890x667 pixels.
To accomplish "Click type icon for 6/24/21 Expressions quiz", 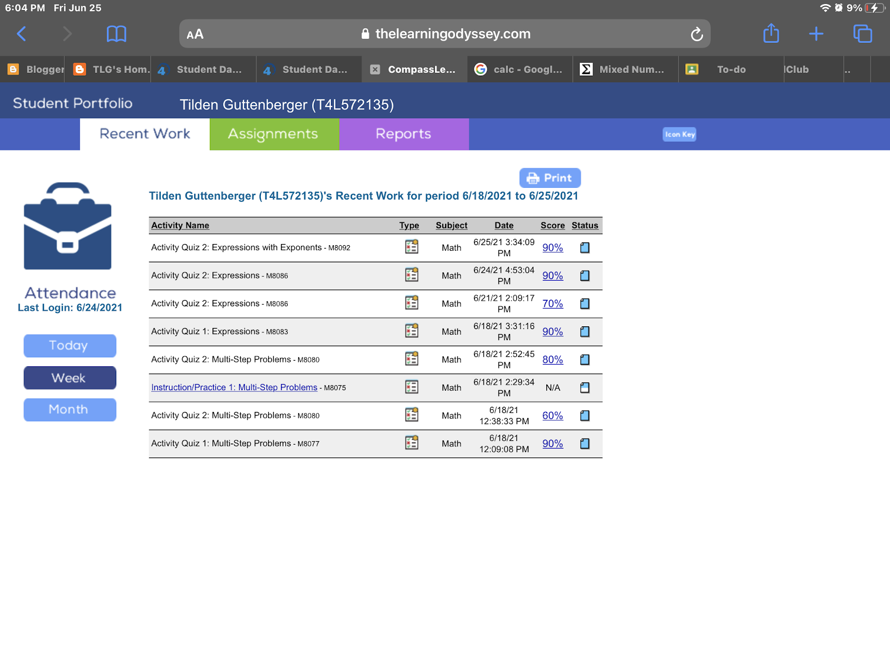I will click(412, 275).
